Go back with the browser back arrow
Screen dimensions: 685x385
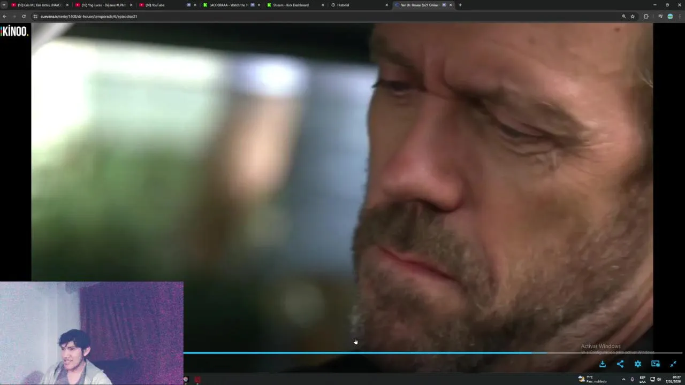coord(5,17)
